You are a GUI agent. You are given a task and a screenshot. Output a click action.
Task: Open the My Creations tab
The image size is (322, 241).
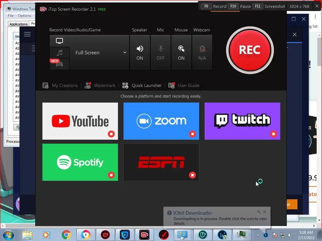pyautogui.click(x=60, y=85)
